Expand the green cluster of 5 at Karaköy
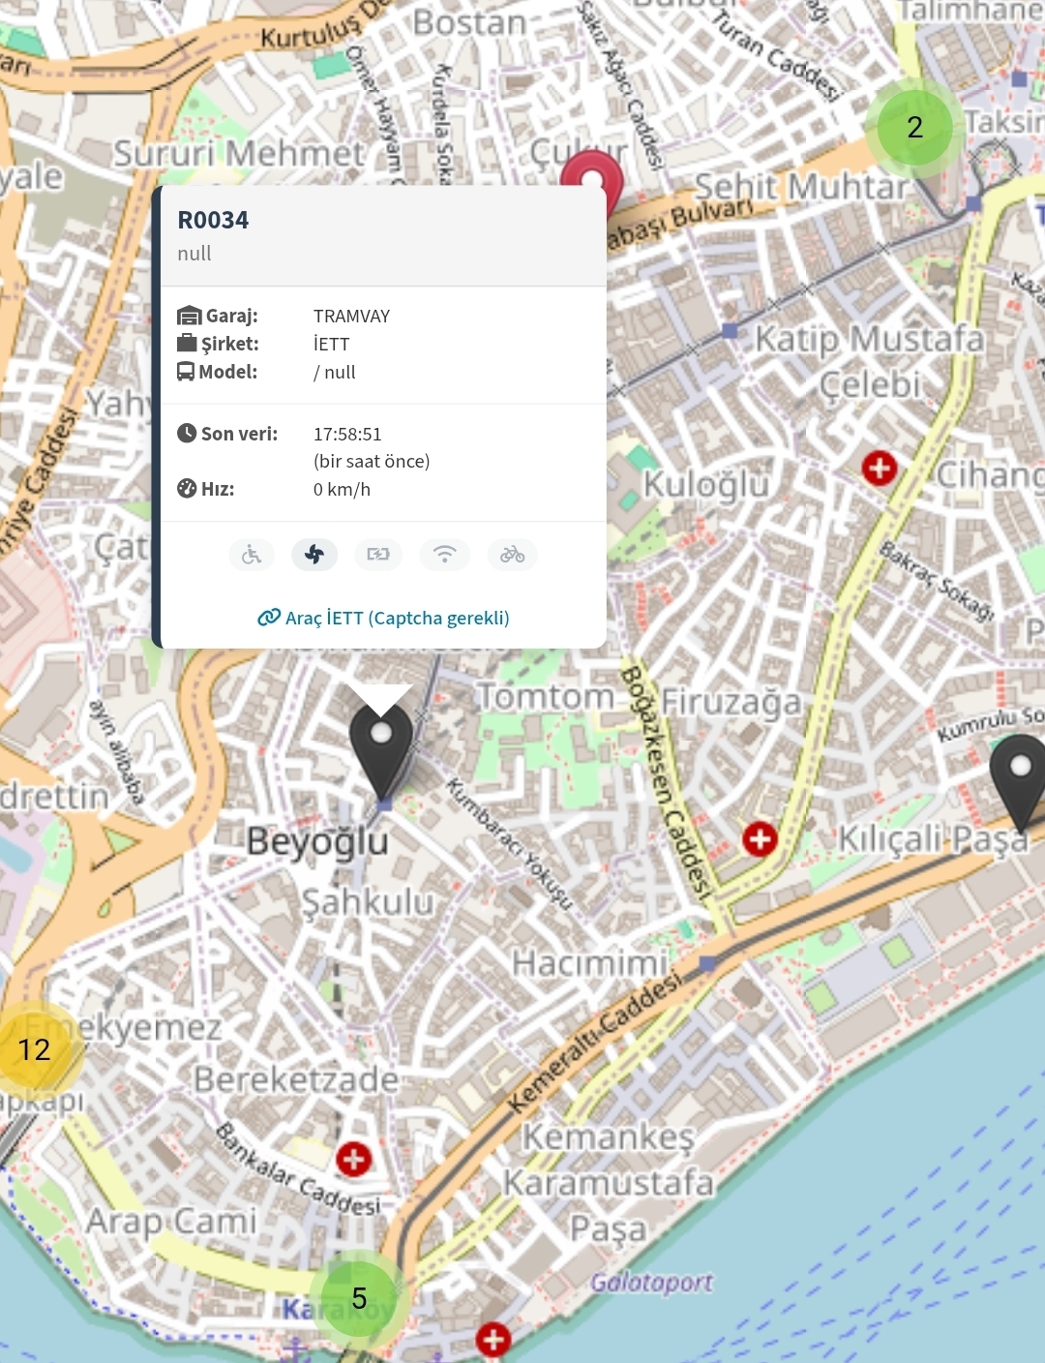Viewport: 1045px width, 1363px height. [359, 1298]
